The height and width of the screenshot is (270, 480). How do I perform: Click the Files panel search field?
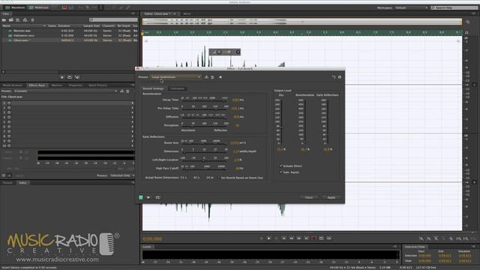[x=113, y=20]
